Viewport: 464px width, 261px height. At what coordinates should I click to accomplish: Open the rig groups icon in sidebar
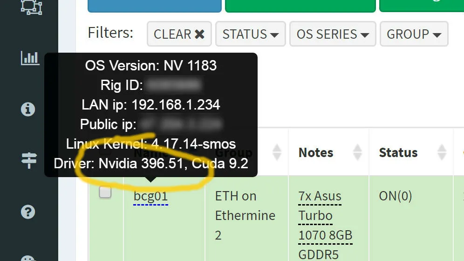point(31,7)
